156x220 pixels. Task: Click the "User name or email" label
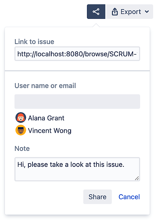click(45, 86)
